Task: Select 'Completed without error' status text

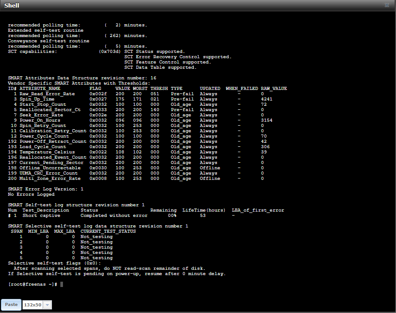Action: point(114,216)
